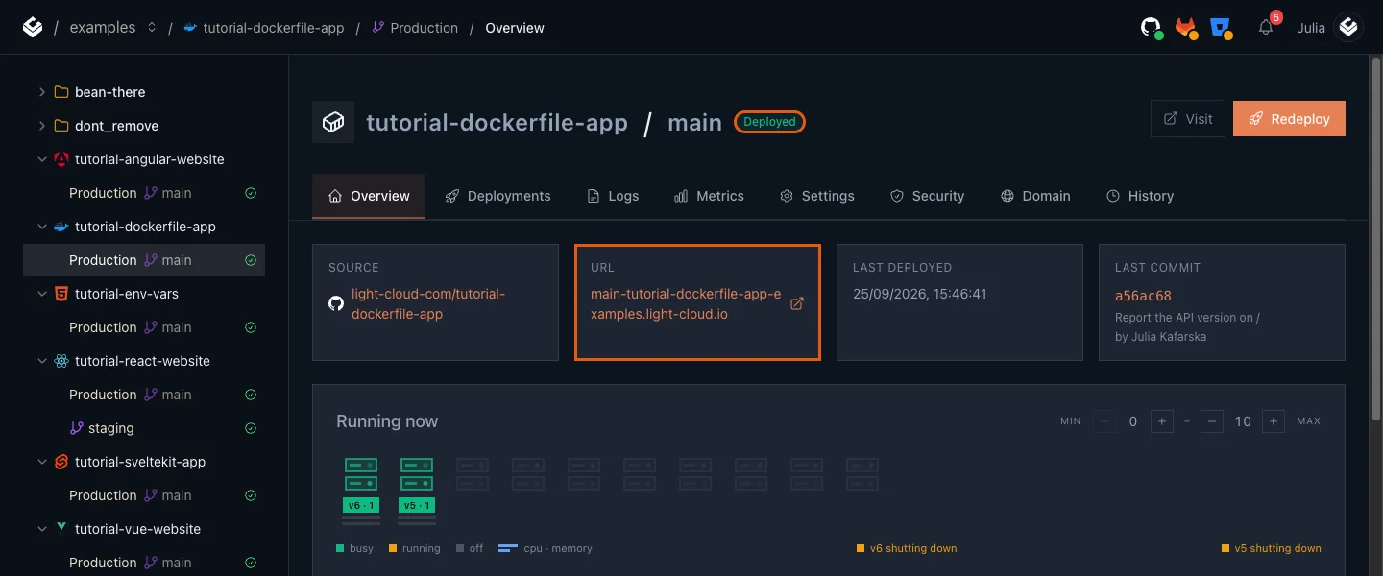Click the Docker icon in the sidebar tree

click(x=61, y=227)
